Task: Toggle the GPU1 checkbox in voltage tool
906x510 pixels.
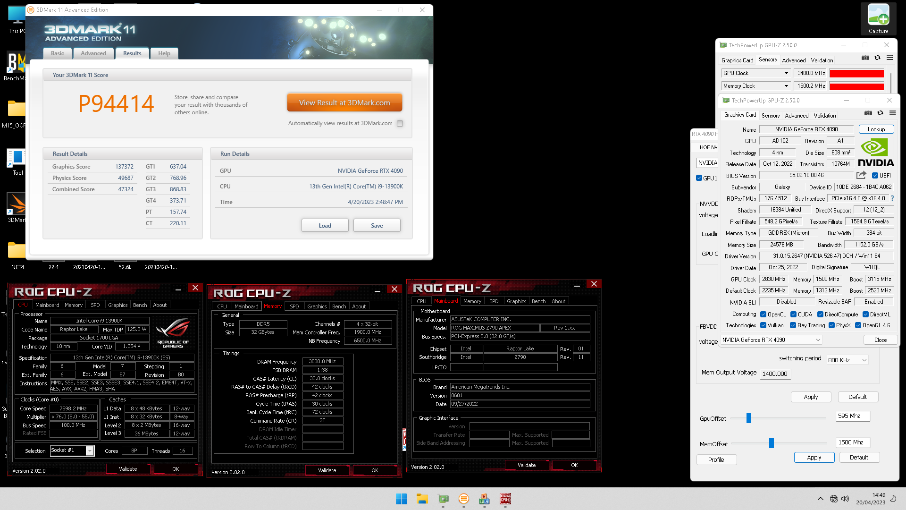Action: click(x=699, y=178)
